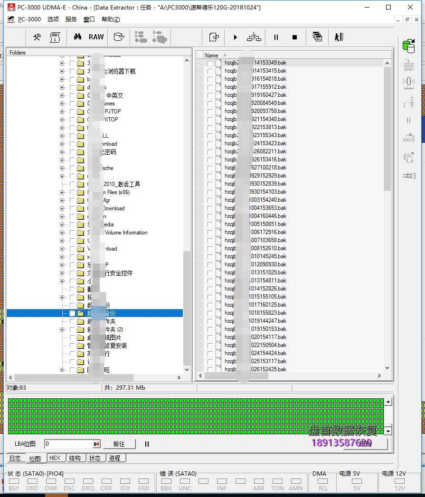Click the exit running man icon
The width and height of the screenshot is (425, 497).
pos(339,37)
